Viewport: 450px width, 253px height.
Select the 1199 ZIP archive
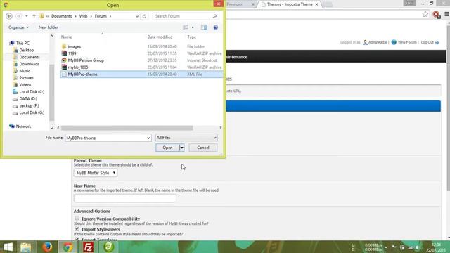pos(72,53)
